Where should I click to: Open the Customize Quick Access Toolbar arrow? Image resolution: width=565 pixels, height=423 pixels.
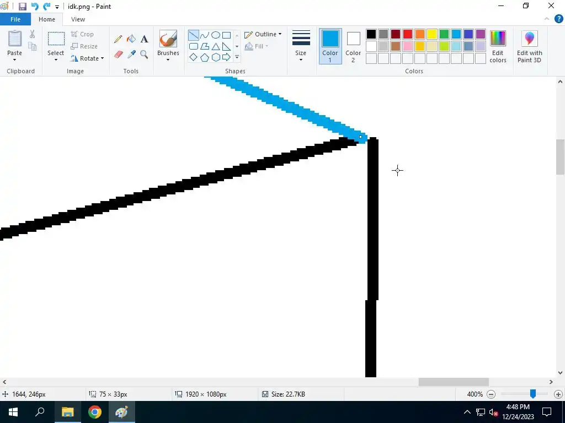pos(57,7)
